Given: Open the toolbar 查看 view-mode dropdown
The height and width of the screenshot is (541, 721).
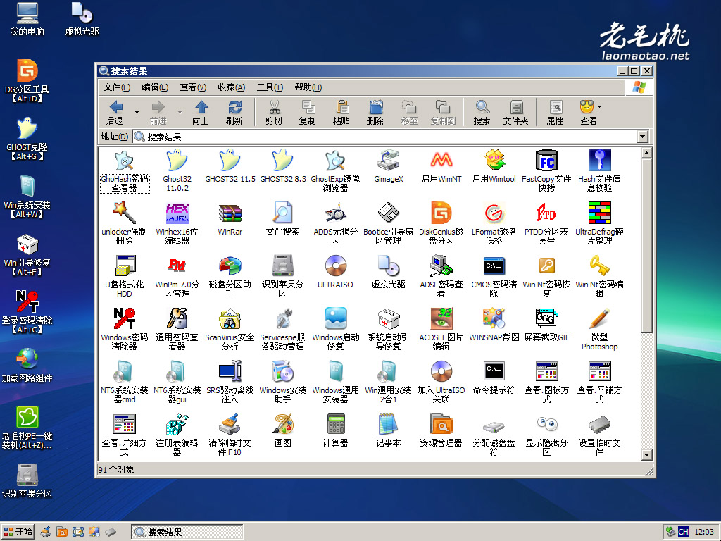Looking at the screenshot, I should 600,107.
